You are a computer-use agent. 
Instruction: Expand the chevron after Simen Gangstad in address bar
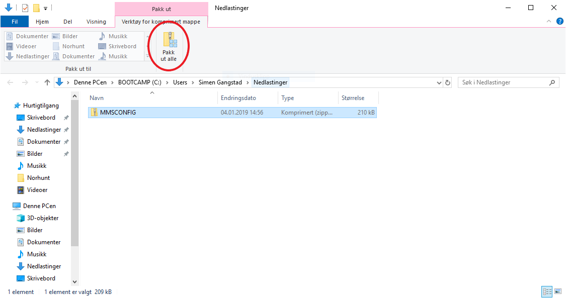248,82
